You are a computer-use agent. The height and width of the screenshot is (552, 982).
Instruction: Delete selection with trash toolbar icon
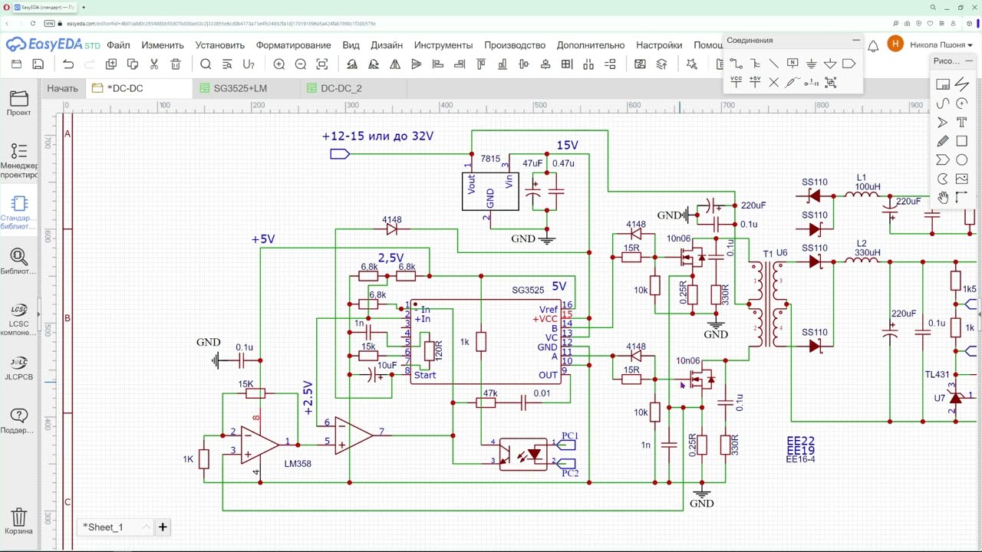pos(176,64)
